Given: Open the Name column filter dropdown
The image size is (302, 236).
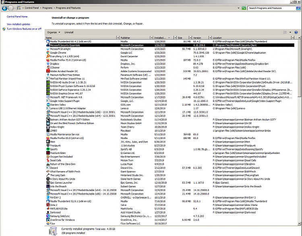Looking at the screenshot, I should pos(118,38).
